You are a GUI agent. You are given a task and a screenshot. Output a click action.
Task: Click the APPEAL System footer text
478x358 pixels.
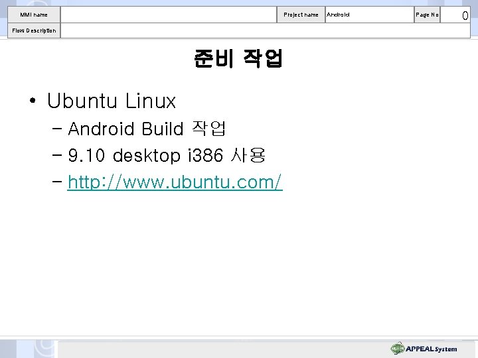pyautogui.click(x=432, y=349)
